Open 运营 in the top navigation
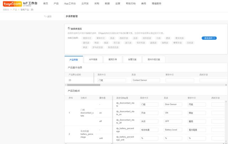This screenshot has height=144, width=228. [118, 4]
